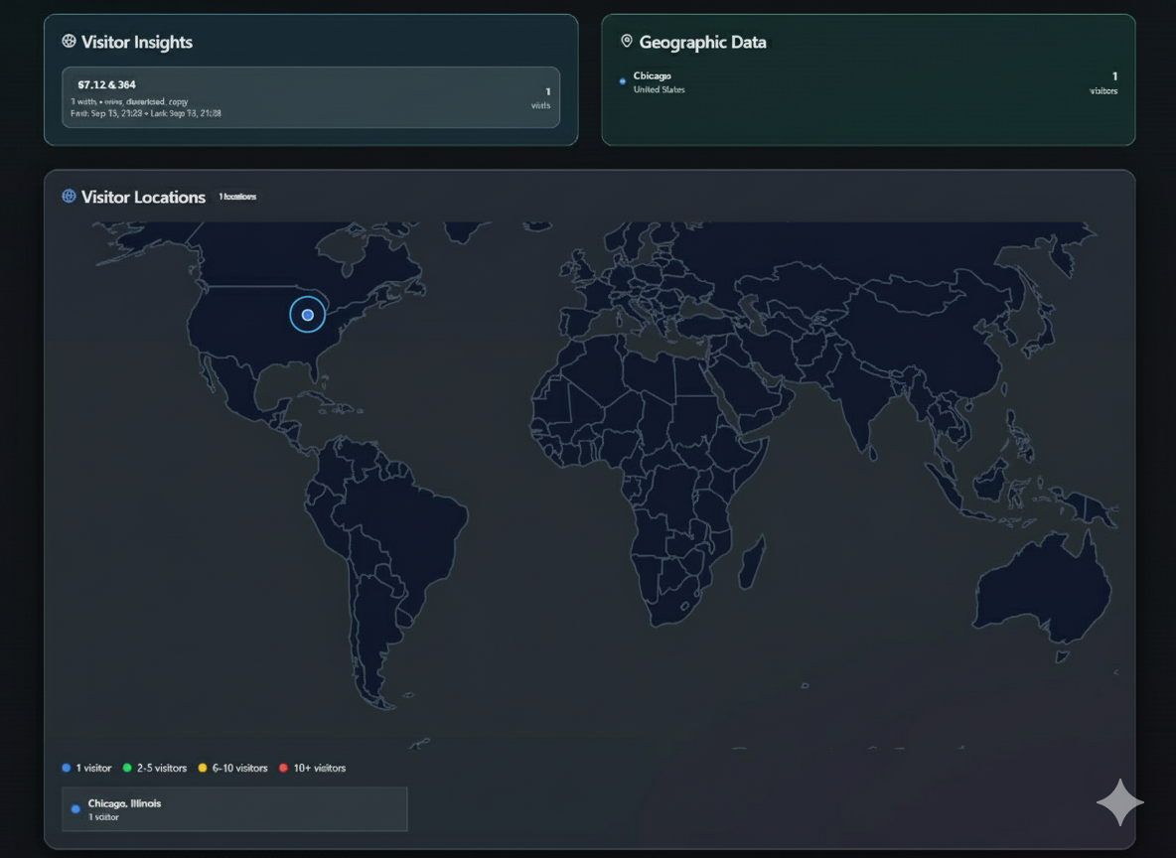Click the Geographic Data location pin icon
1176x858 pixels.
[x=626, y=42]
